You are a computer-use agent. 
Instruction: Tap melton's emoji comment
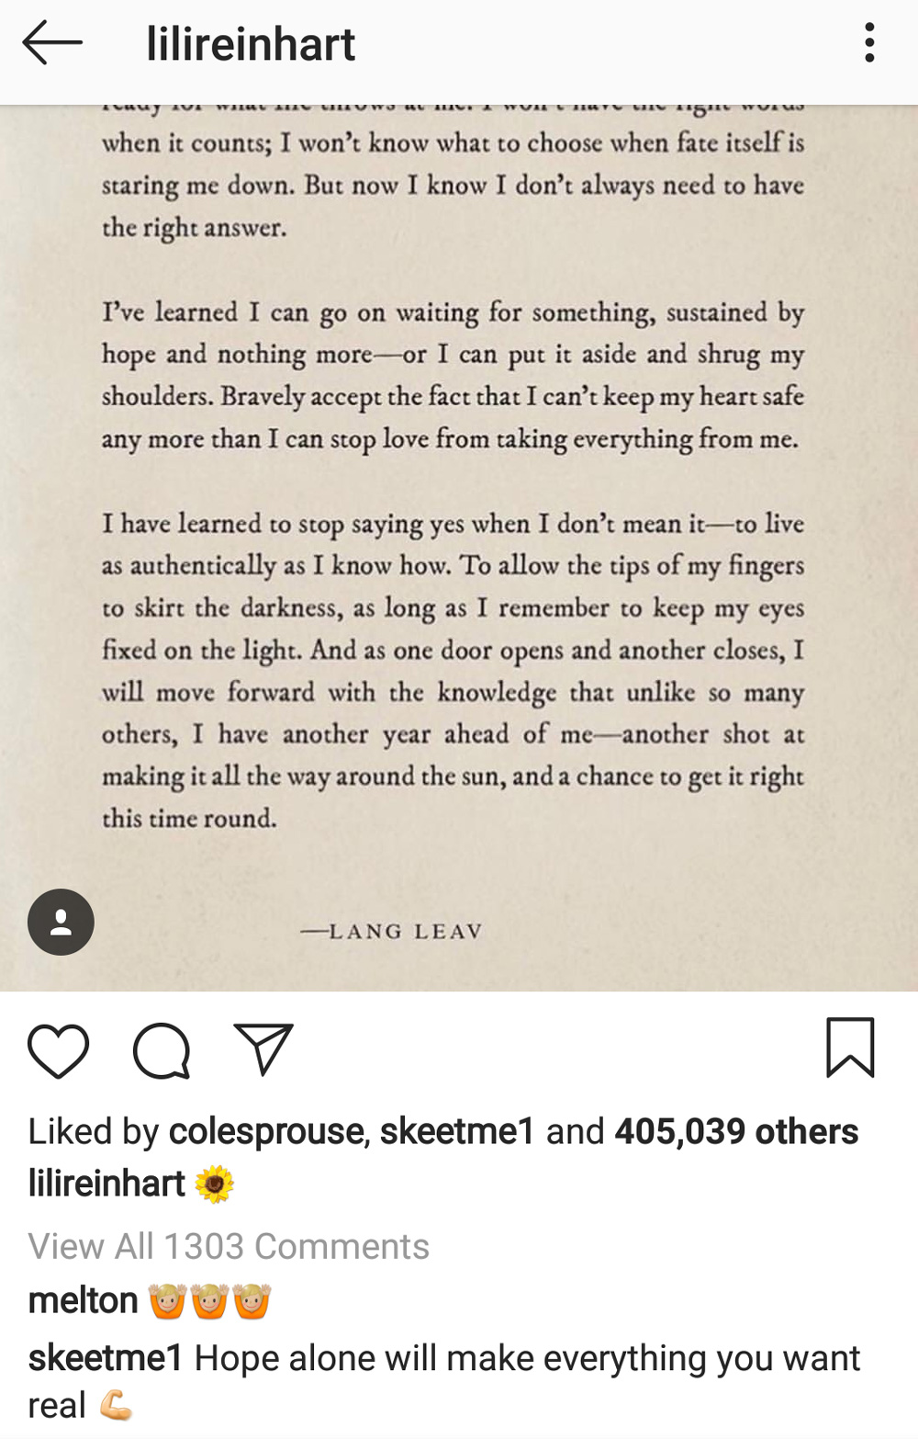209,1301
